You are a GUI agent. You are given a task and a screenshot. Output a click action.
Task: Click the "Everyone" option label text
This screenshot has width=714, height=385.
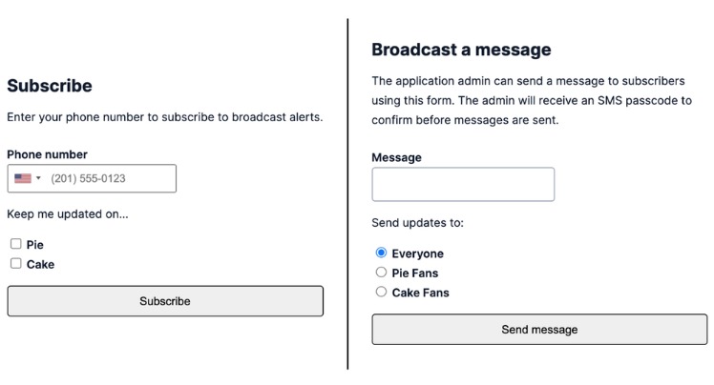point(417,254)
